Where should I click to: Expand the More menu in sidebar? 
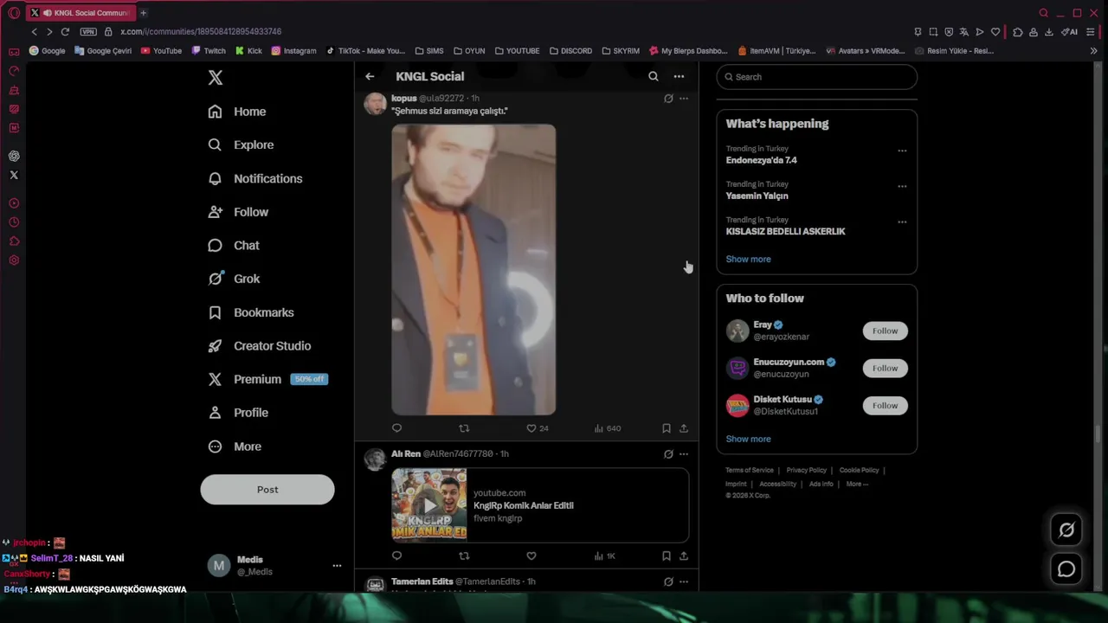click(235, 446)
